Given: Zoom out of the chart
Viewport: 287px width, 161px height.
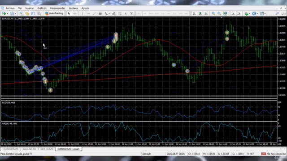Looking at the screenshot, I should (x=219, y=13).
